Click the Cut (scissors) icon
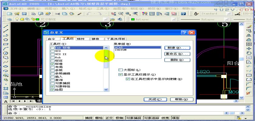Image resolution: width=255 pixels, height=121 pixels. [x=57, y=14]
